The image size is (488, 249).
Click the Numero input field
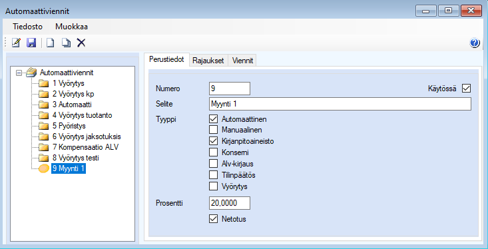[x=230, y=89]
